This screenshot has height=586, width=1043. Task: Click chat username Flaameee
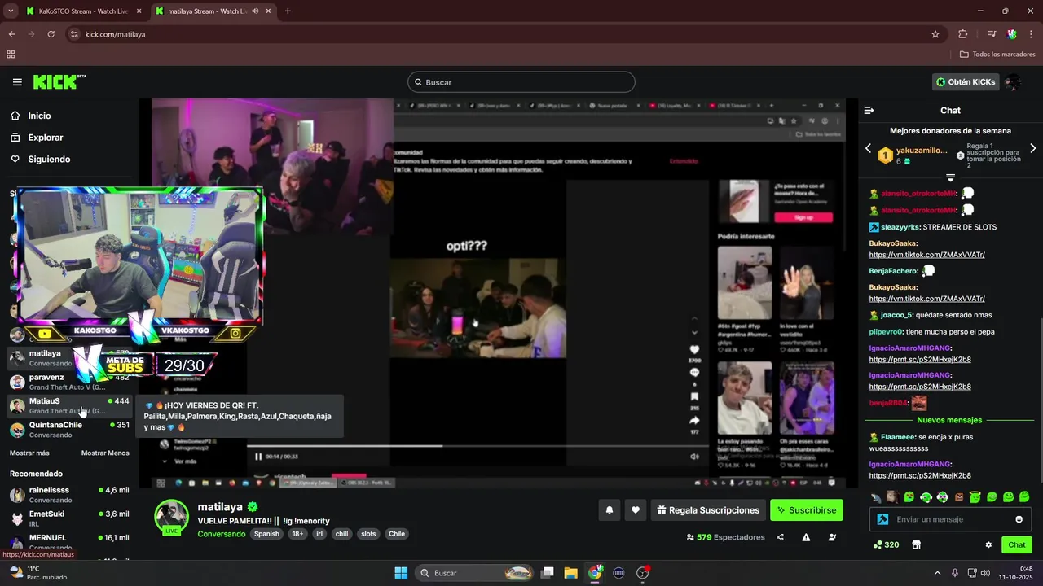click(x=898, y=437)
